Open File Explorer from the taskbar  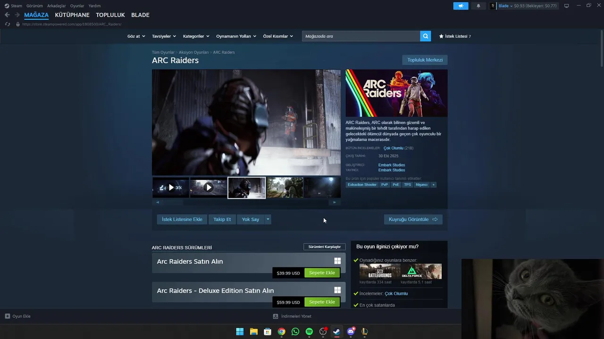tap(253, 331)
